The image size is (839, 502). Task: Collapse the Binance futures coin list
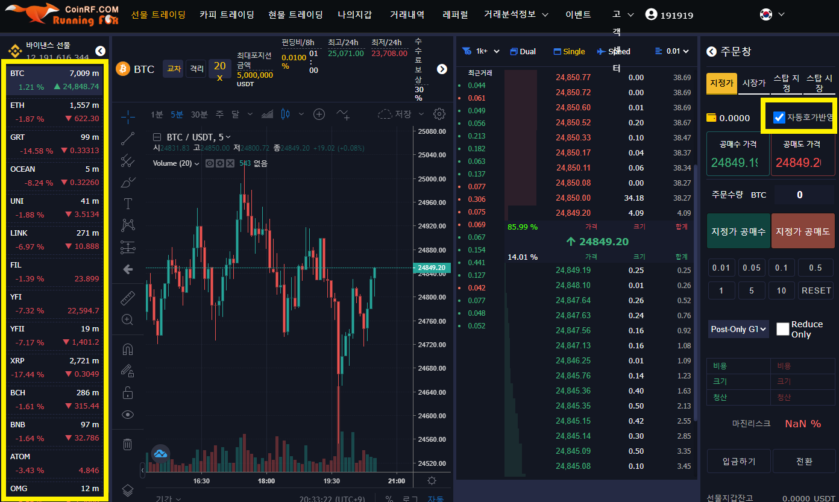pos(100,51)
